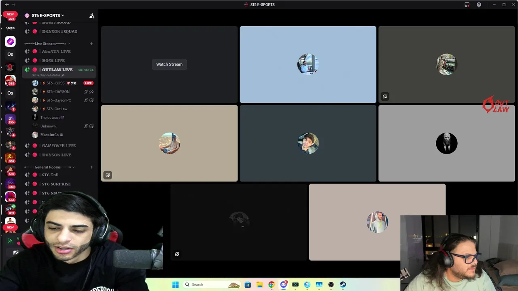Select the blue participant video tile
This screenshot has height=291, width=518.
tap(308, 65)
